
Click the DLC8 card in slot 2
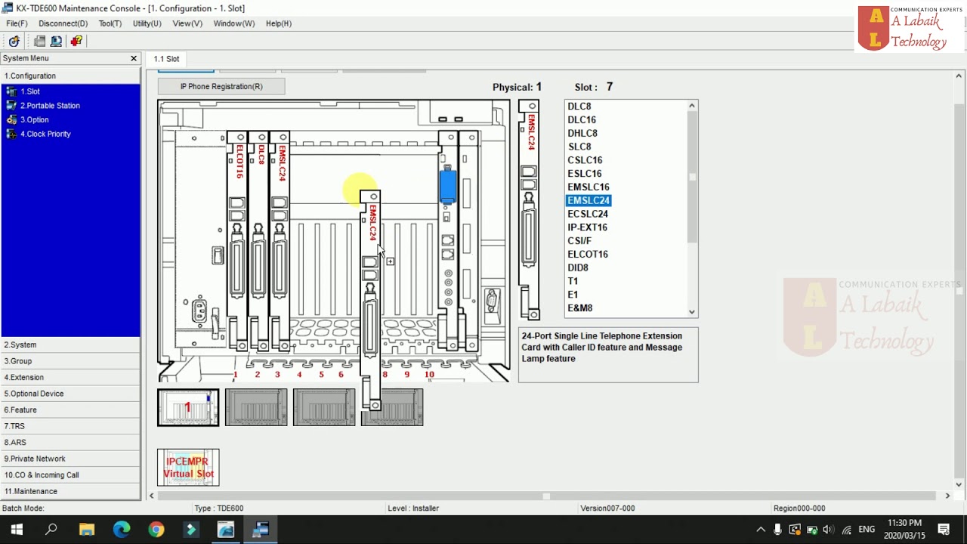(x=258, y=242)
